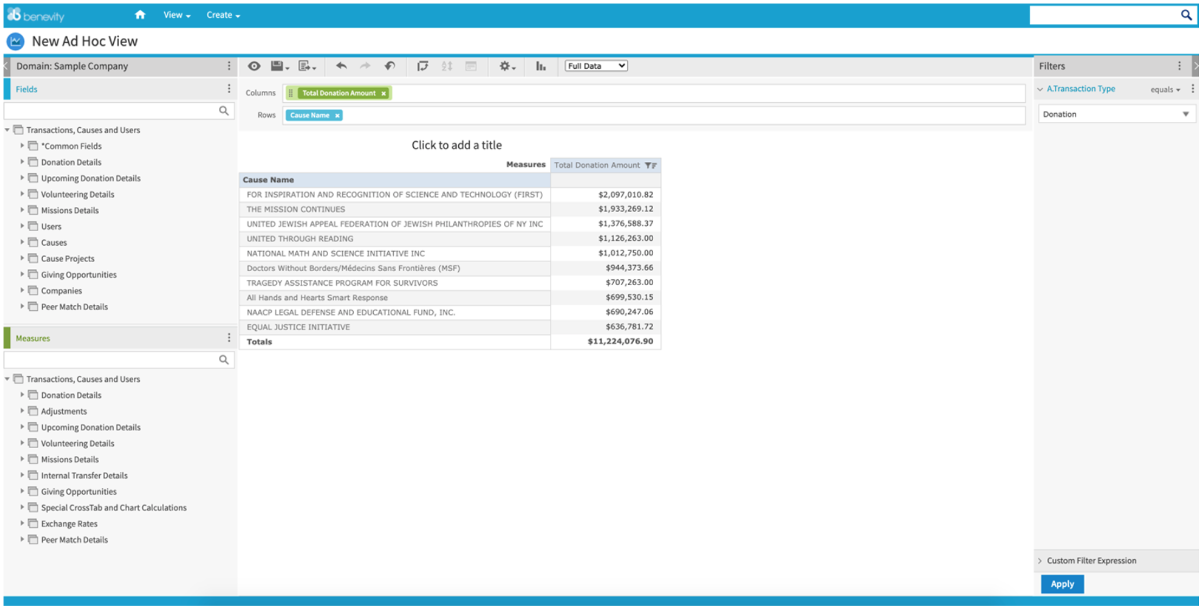Open the Save floppy-disk menu
1203x609 pixels.
pos(279,66)
